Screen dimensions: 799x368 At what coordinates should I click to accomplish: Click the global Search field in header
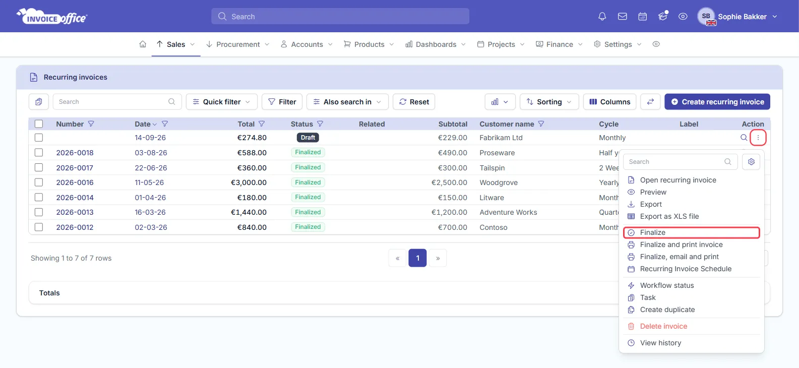pos(340,16)
